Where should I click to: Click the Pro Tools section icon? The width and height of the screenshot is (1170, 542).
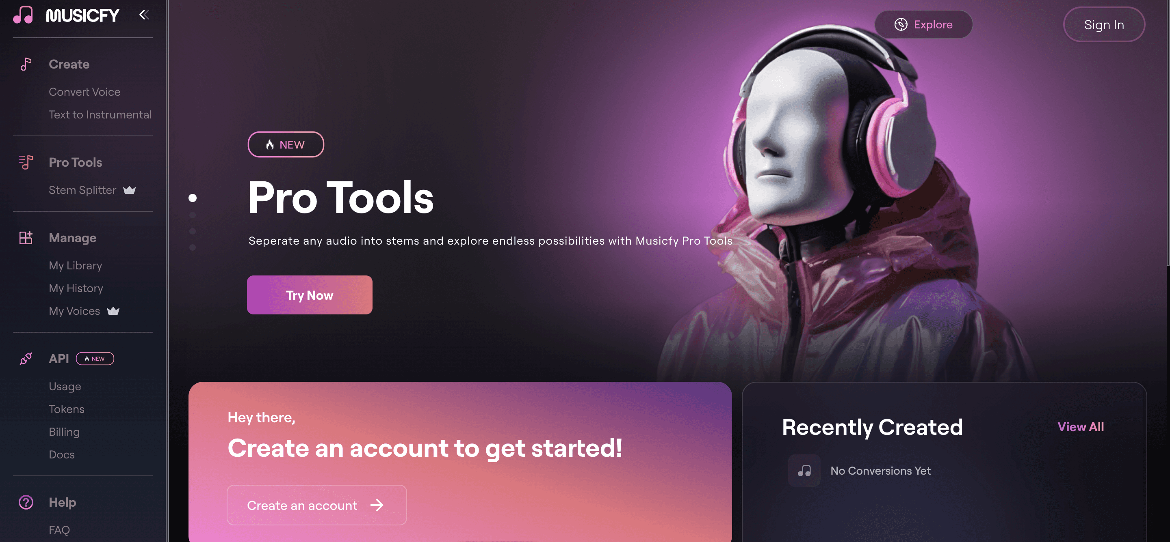click(25, 163)
